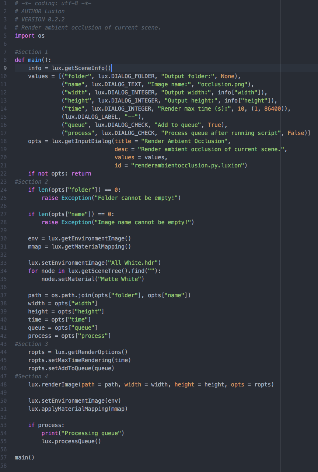
Task: Click the "if process:" statement
Action: pos(46,425)
